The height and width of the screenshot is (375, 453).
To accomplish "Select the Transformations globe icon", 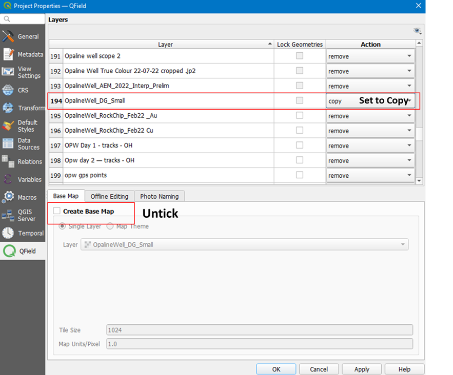I will (8, 108).
